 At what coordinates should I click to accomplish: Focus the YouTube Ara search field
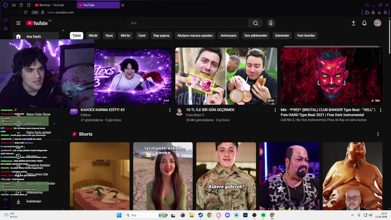188,23
